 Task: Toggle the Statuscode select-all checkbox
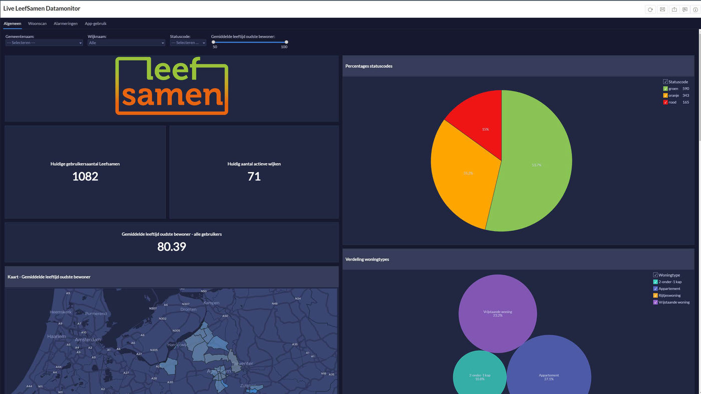point(665,82)
